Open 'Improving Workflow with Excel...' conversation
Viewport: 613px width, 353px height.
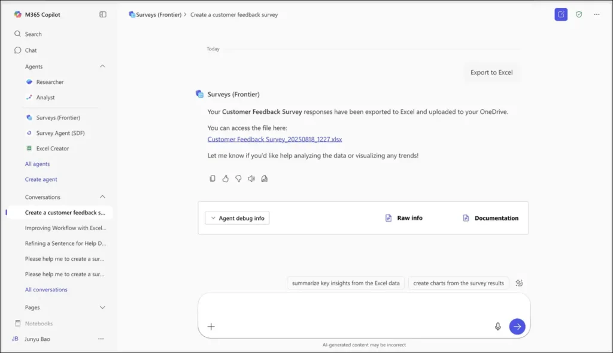tap(66, 228)
